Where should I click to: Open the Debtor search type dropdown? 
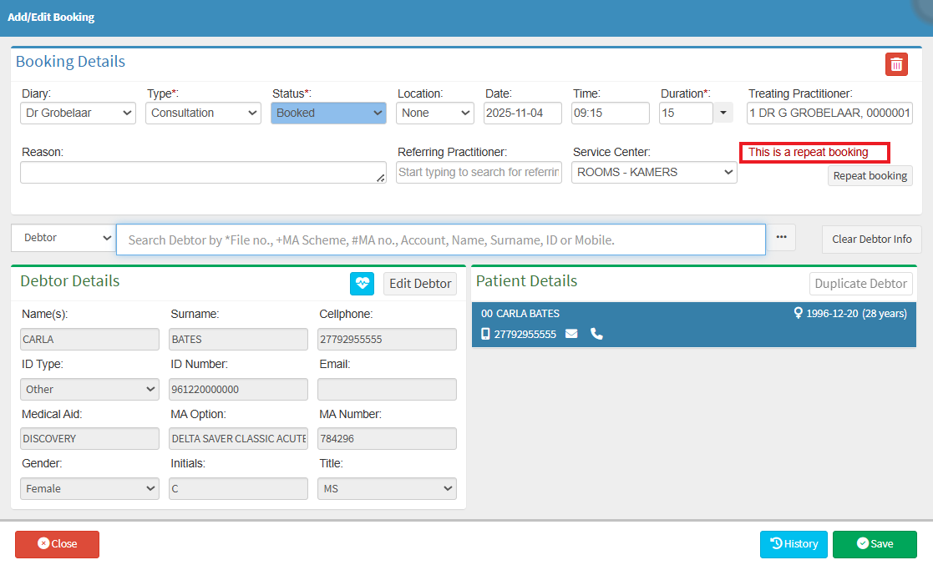pyautogui.click(x=63, y=238)
